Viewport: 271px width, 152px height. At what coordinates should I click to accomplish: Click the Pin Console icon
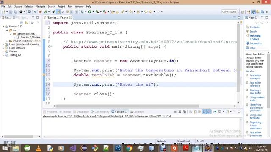[x=215, y=111]
